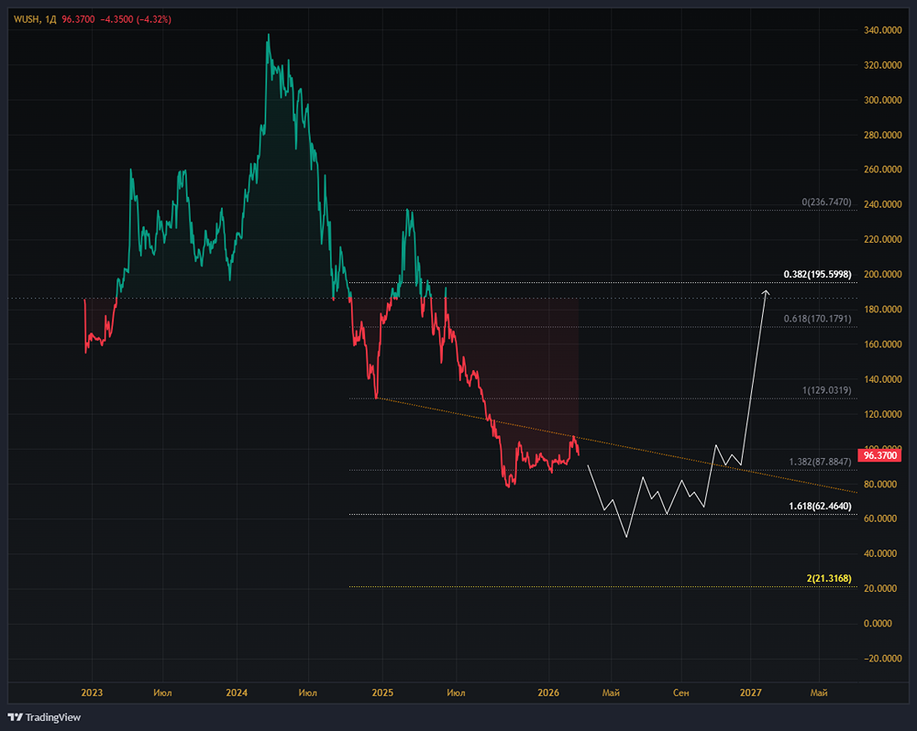Click the 280.0000 price axis label
The image size is (917, 731).
(x=882, y=135)
